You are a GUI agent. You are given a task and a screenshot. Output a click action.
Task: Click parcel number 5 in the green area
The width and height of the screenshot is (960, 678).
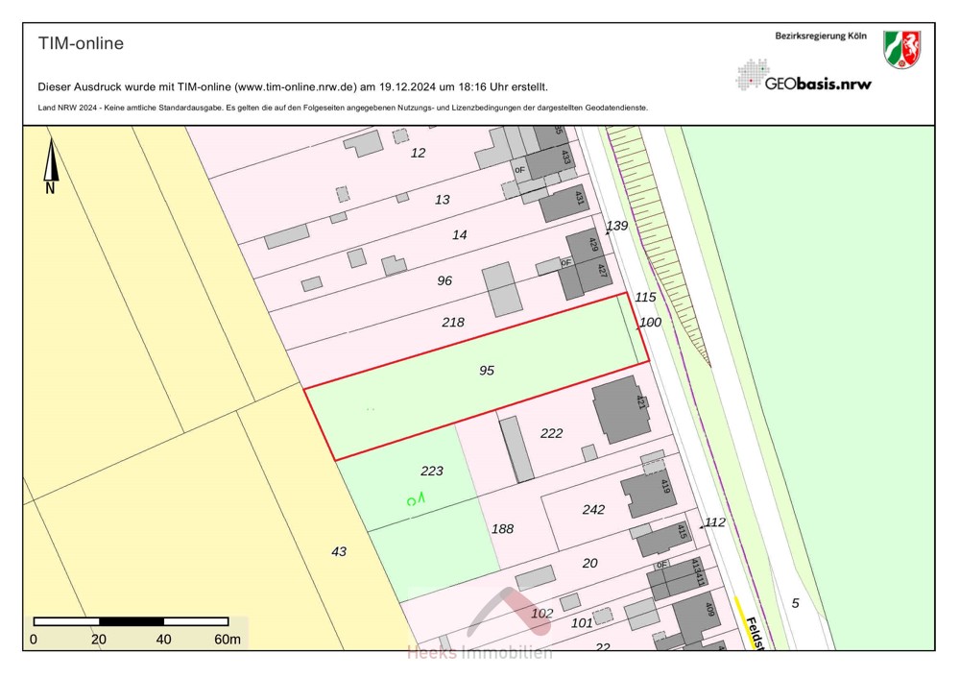pos(795,604)
